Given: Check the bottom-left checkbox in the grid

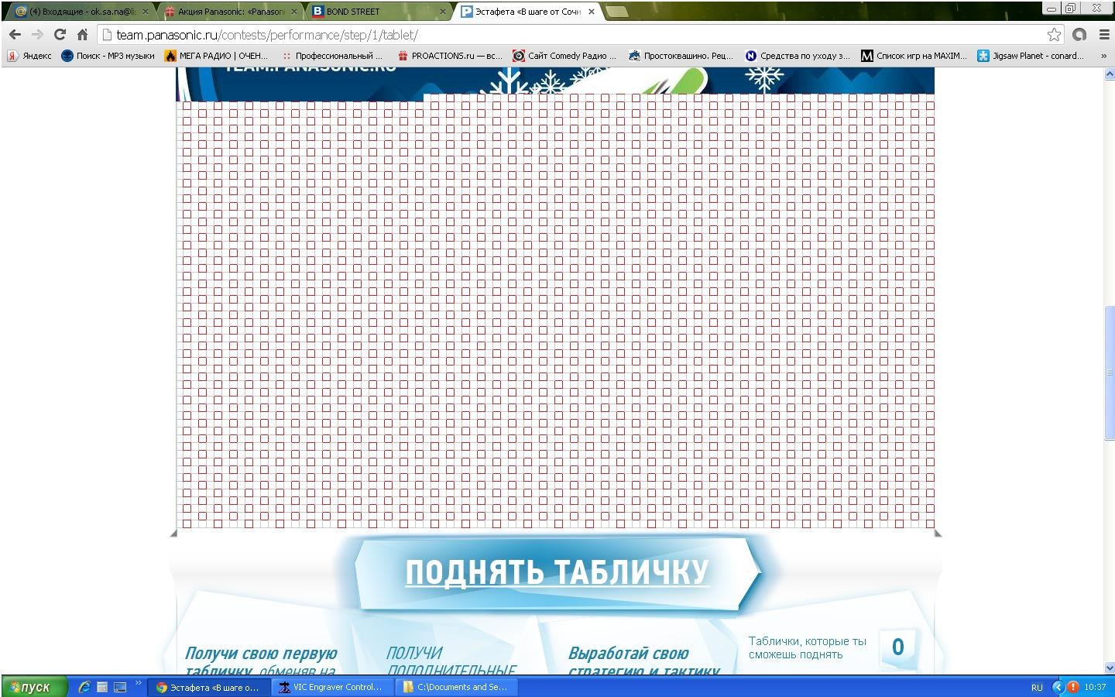Looking at the screenshot, I should [187, 524].
